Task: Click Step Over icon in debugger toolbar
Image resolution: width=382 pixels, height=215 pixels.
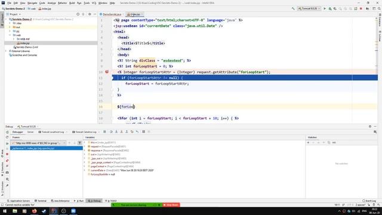Action: (x=111, y=132)
